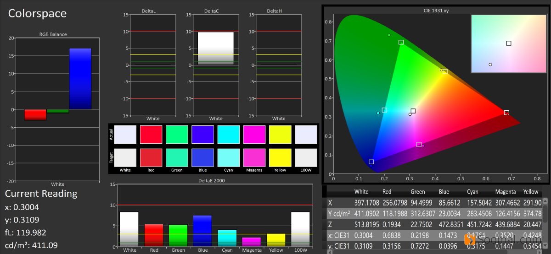Click the tall blue bar in RGB Balance

tap(80, 79)
